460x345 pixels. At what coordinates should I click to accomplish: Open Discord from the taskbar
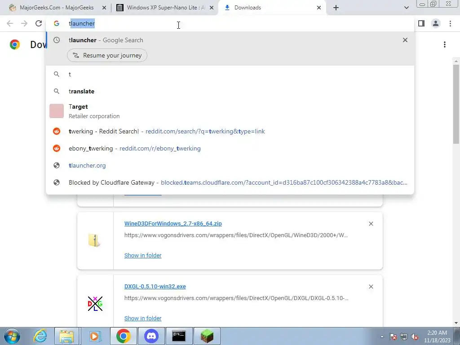pos(151,336)
